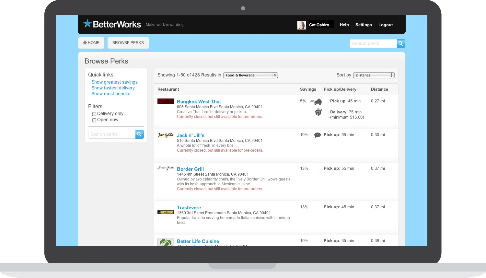Screen dimensions: 486x278
Task: Click the 5% savings for Bangkok West Thai
Action: tap(303, 101)
